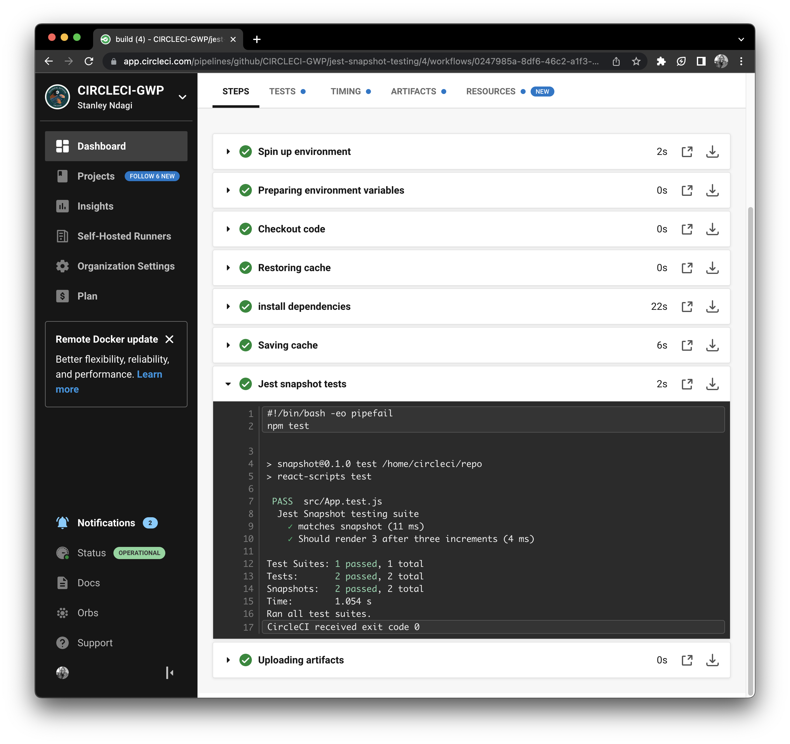
Task: Open Support via the question mark icon
Action: click(62, 643)
